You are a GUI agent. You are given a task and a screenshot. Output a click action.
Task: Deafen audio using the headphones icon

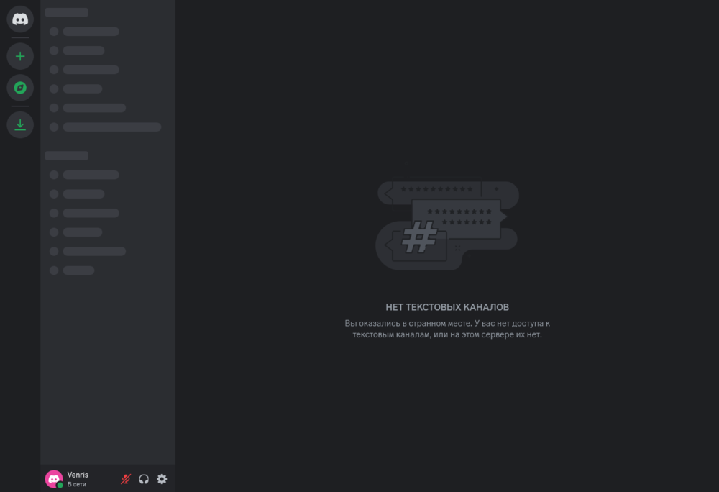[144, 478]
